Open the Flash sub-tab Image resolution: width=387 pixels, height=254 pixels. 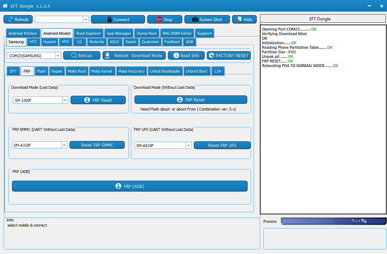click(x=41, y=71)
